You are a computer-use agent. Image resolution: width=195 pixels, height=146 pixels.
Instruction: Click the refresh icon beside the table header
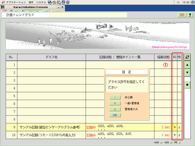pos(187,57)
